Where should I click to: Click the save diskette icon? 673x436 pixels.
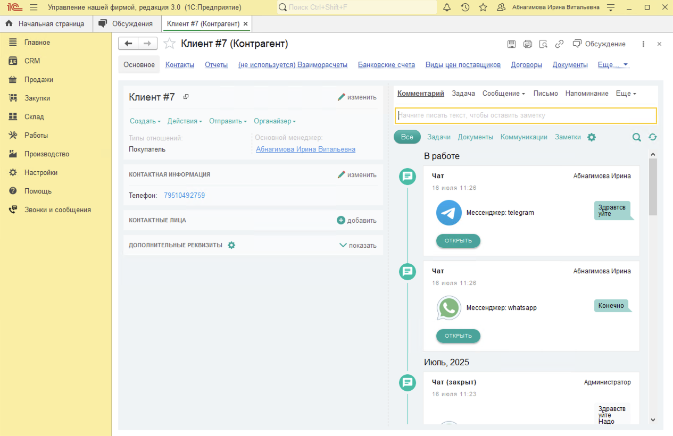click(511, 44)
